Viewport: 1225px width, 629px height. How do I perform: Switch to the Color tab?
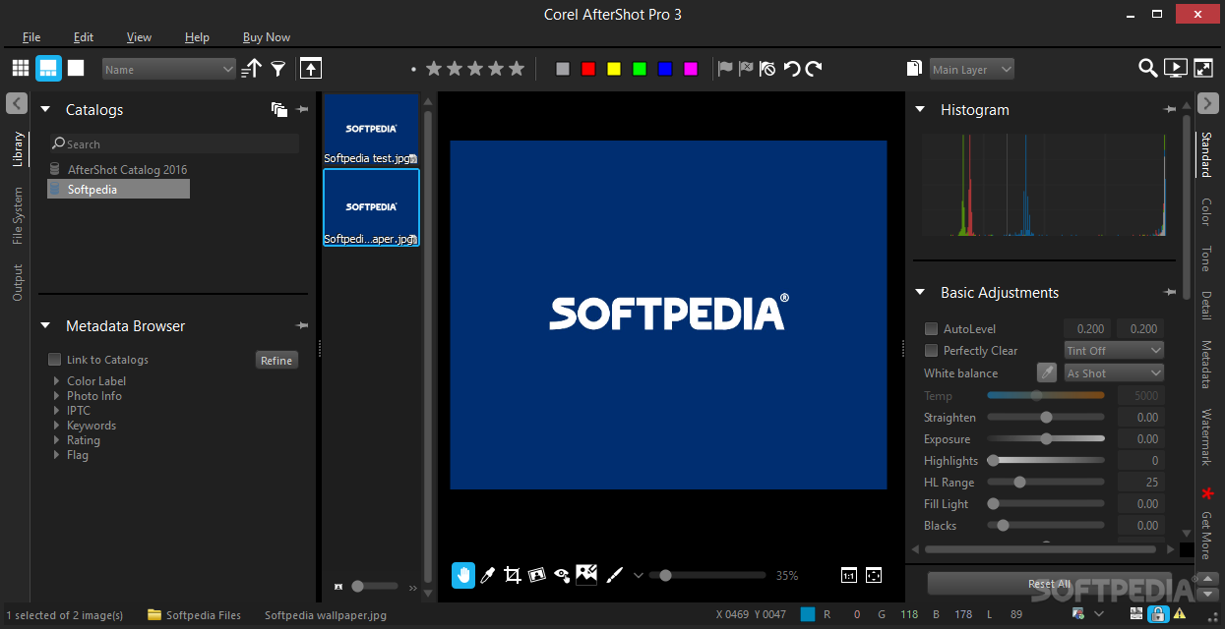pyautogui.click(x=1206, y=211)
